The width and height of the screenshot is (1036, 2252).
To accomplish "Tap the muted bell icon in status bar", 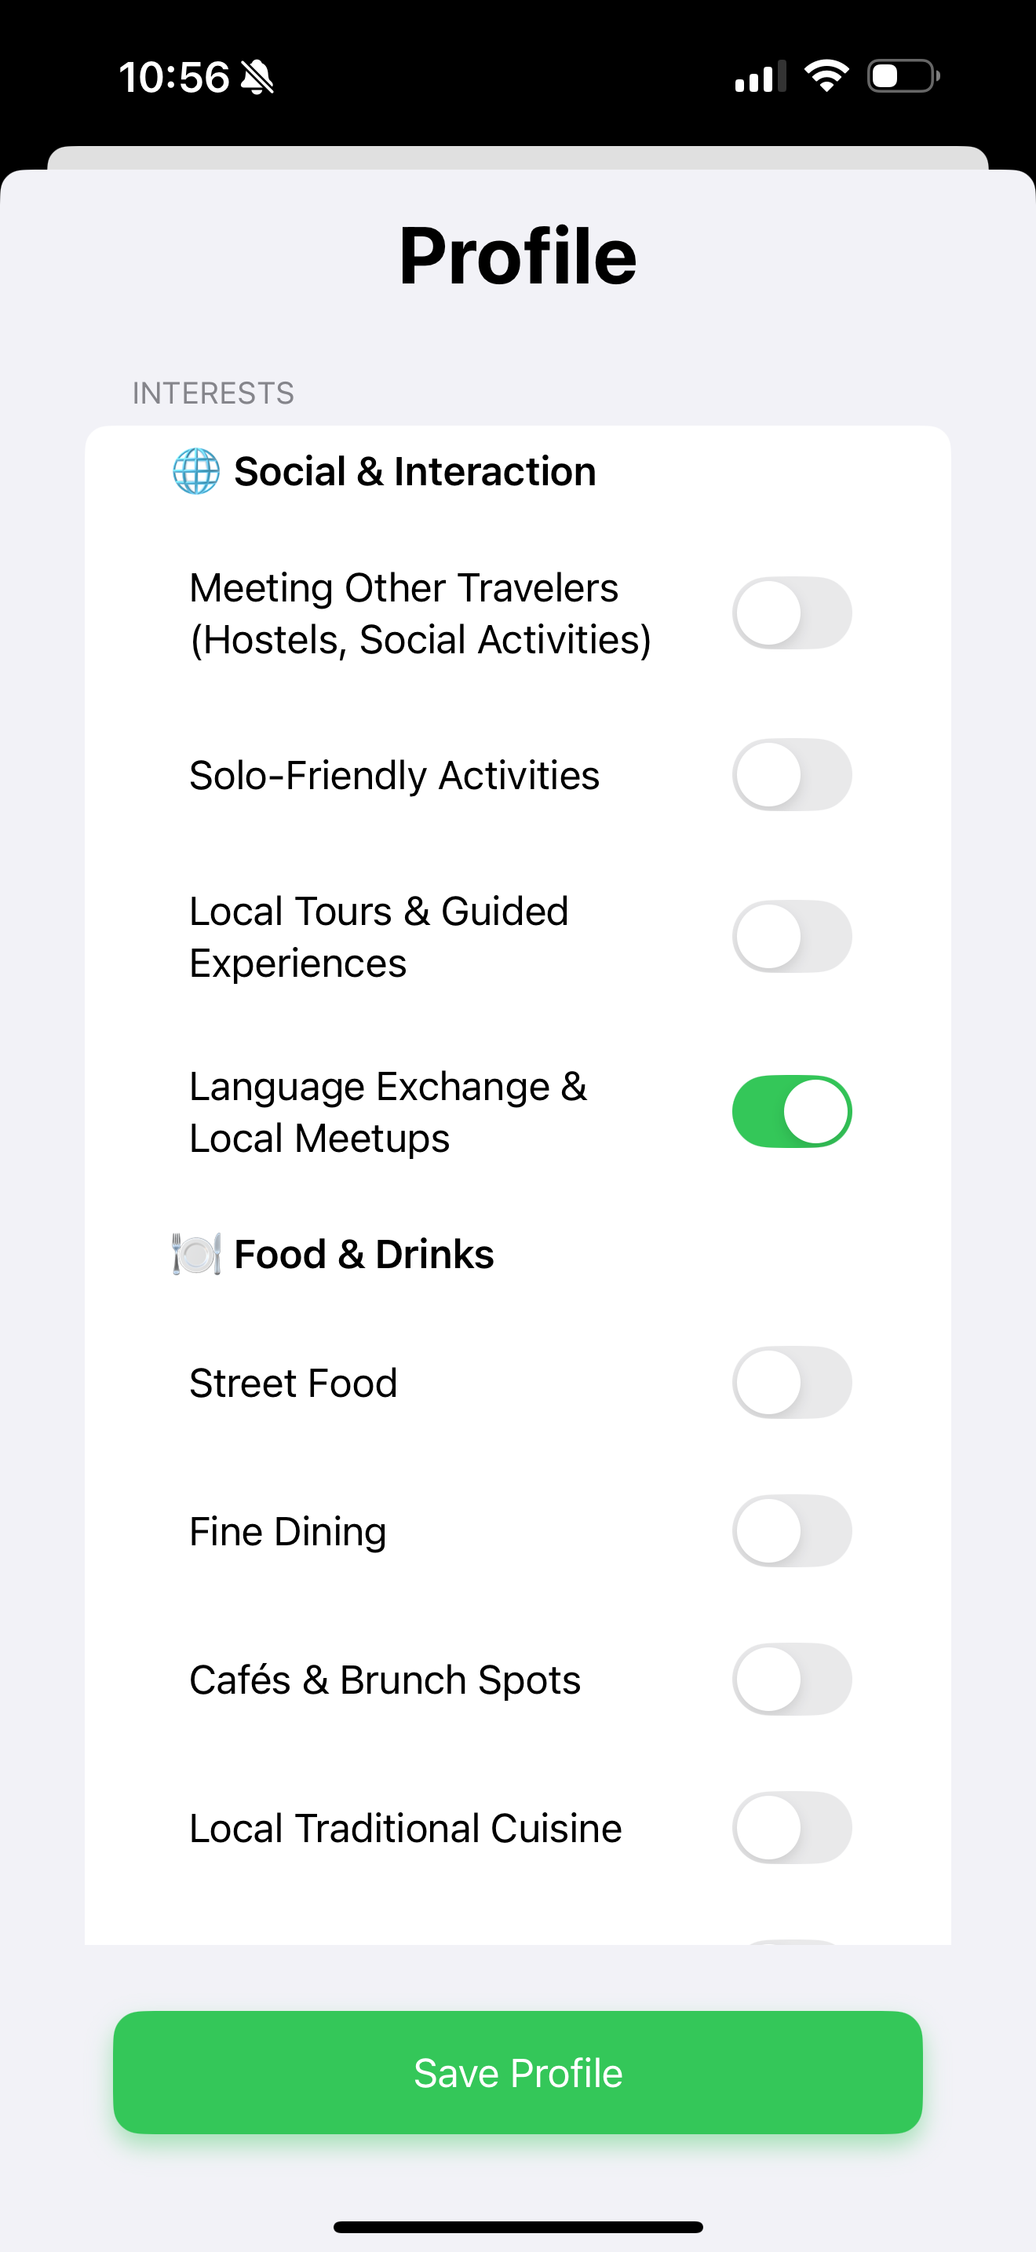I will click(x=257, y=77).
